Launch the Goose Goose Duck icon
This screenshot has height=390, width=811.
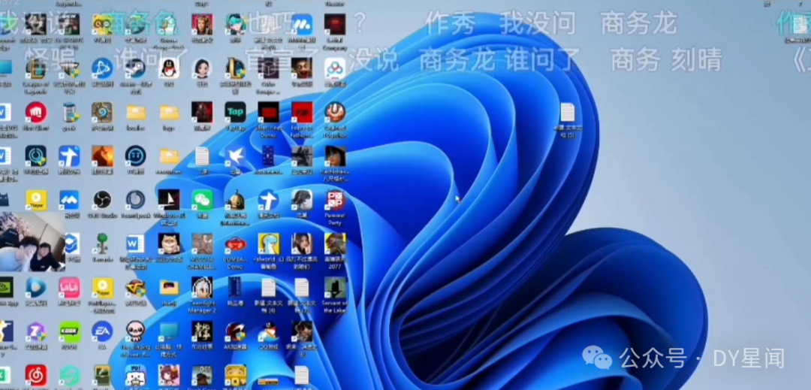point(169,24)
